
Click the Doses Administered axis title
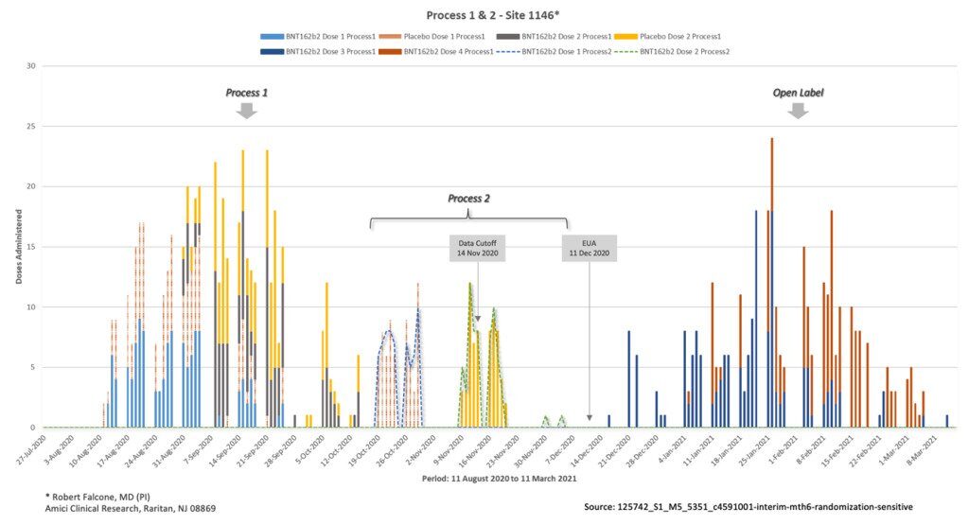point(19,247)
